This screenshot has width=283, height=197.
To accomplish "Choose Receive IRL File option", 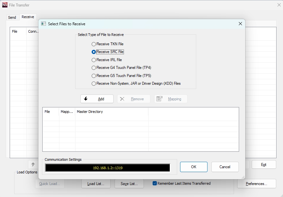I will (94, 60).
